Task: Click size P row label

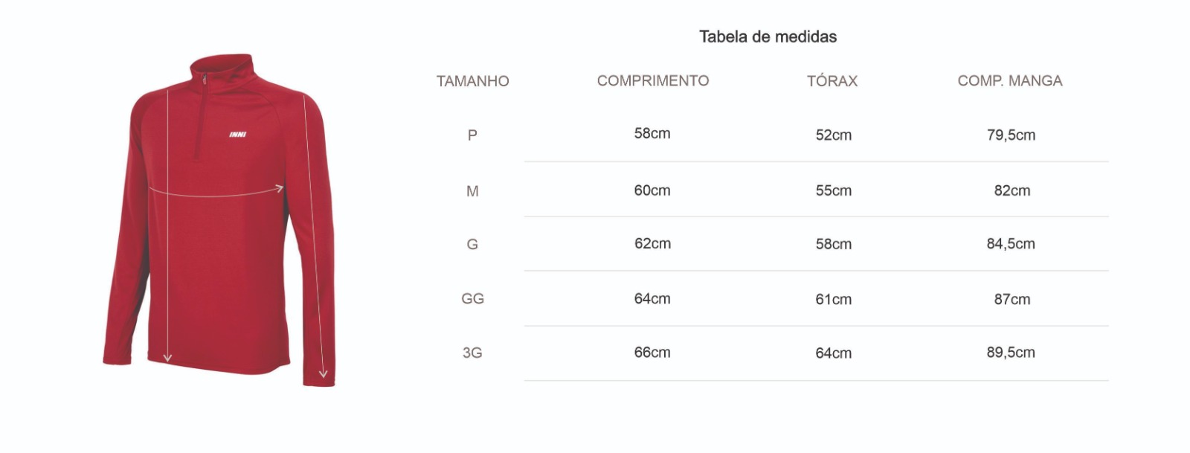Action: (x=472, y=135)
